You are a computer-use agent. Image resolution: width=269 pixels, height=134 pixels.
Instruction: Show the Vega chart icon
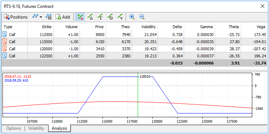(120, 17)
